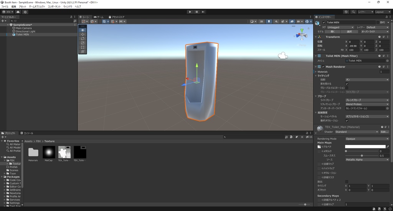Click the albedo white color swatch
The image size is (393, 211).
[x=365, y=147]
